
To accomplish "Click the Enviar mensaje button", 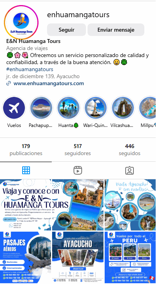I will 116,30.
